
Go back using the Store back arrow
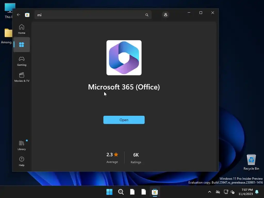pos(19,15)
